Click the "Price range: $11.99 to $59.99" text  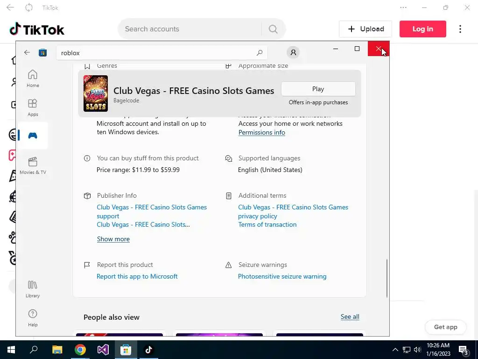pos(138,170)
